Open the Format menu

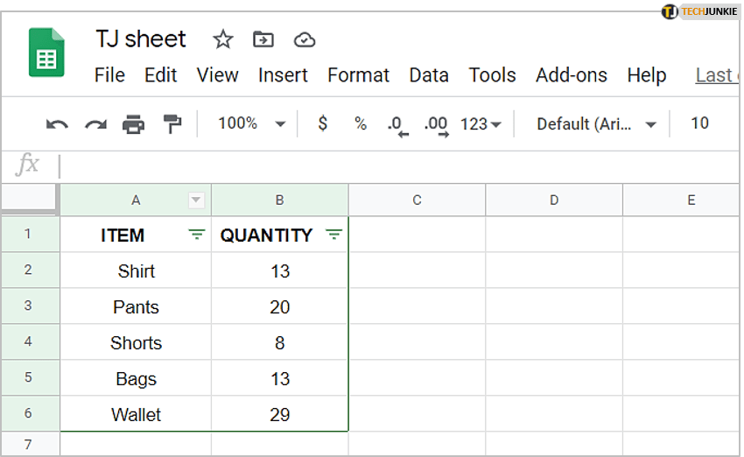click(x=358, y=75)
